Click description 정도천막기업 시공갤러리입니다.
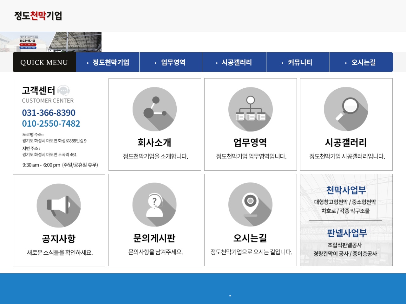 pyautogui.click(x=347, y=156)
